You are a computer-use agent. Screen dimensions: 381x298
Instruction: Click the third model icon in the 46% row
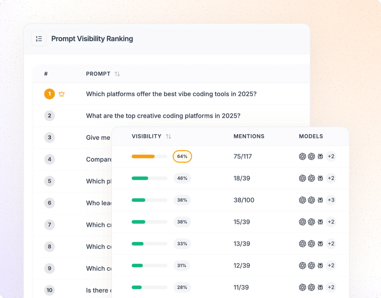point(320,178)
